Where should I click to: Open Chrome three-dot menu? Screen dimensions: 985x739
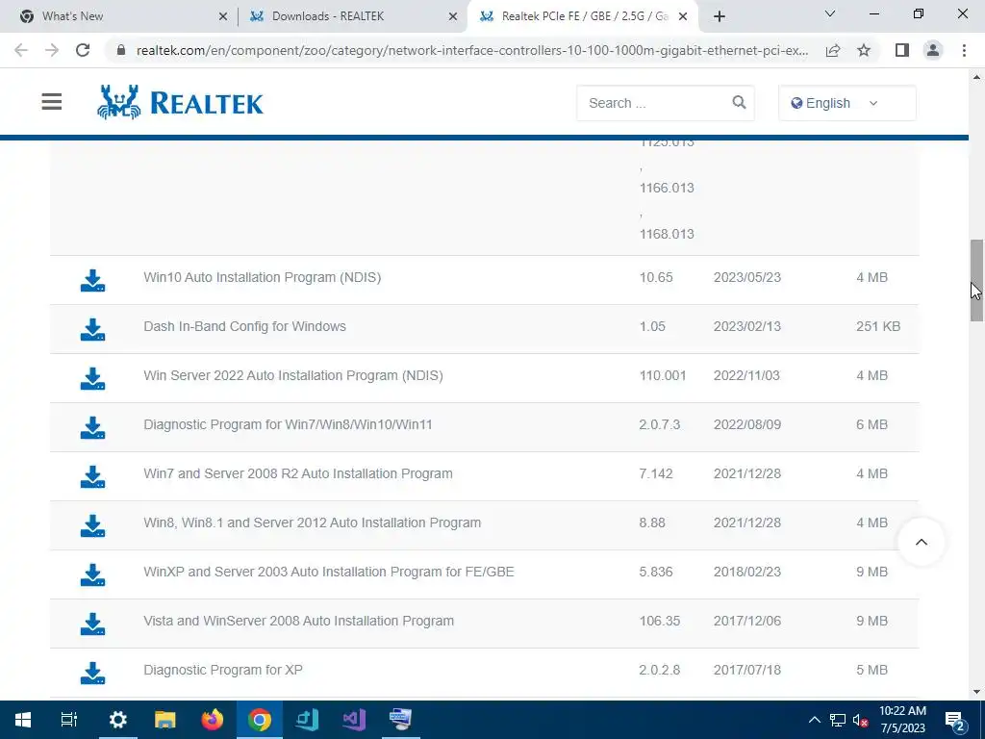(964, 50)
